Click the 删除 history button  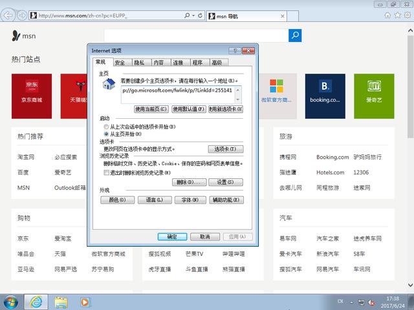pos(189,182)
